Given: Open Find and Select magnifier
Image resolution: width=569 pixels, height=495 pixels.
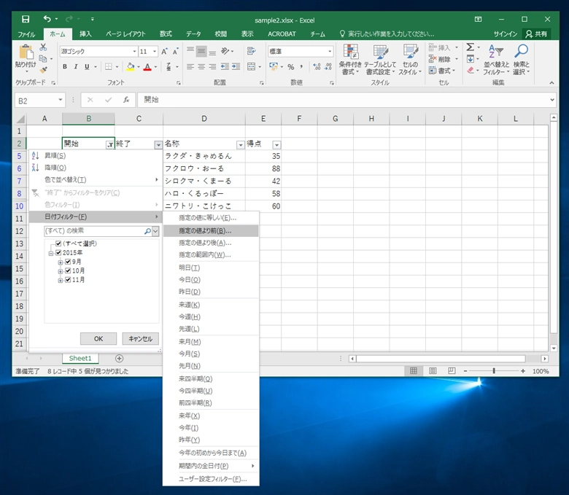Looking at the screenshot, I should click(x=522, y=60).
